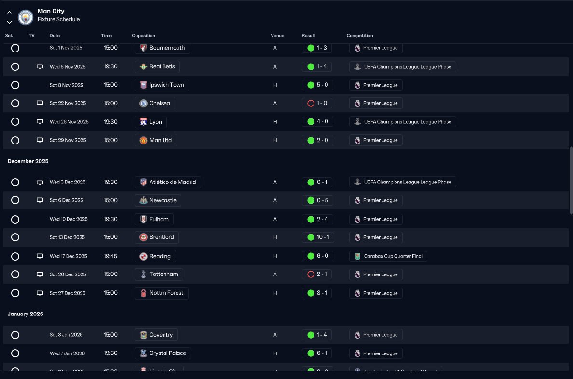This screenshot has width=573, height=379.
Task: Sort by the Competition column header
Action: coord(360,35)
